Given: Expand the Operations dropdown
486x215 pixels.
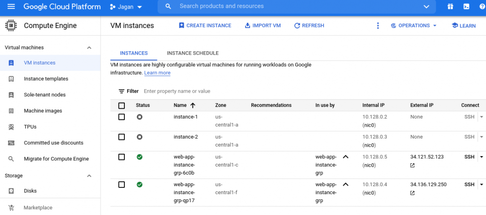Looking at the screenshot, I should click(x=413, y=26).
